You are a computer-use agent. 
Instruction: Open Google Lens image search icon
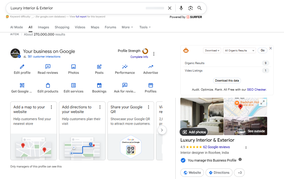pyautogui.click(x=190, y=8)
